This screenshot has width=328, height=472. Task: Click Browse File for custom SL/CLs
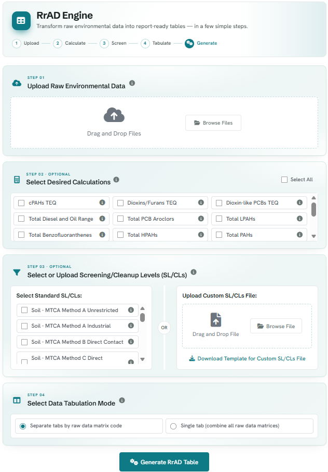point(276,326)
